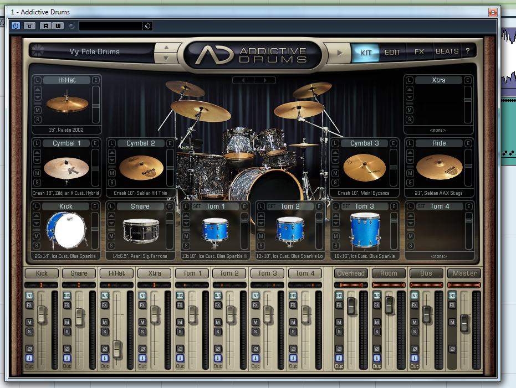
Task: Mute the Kick mixer channel
Action: click(x=29, y=322)
